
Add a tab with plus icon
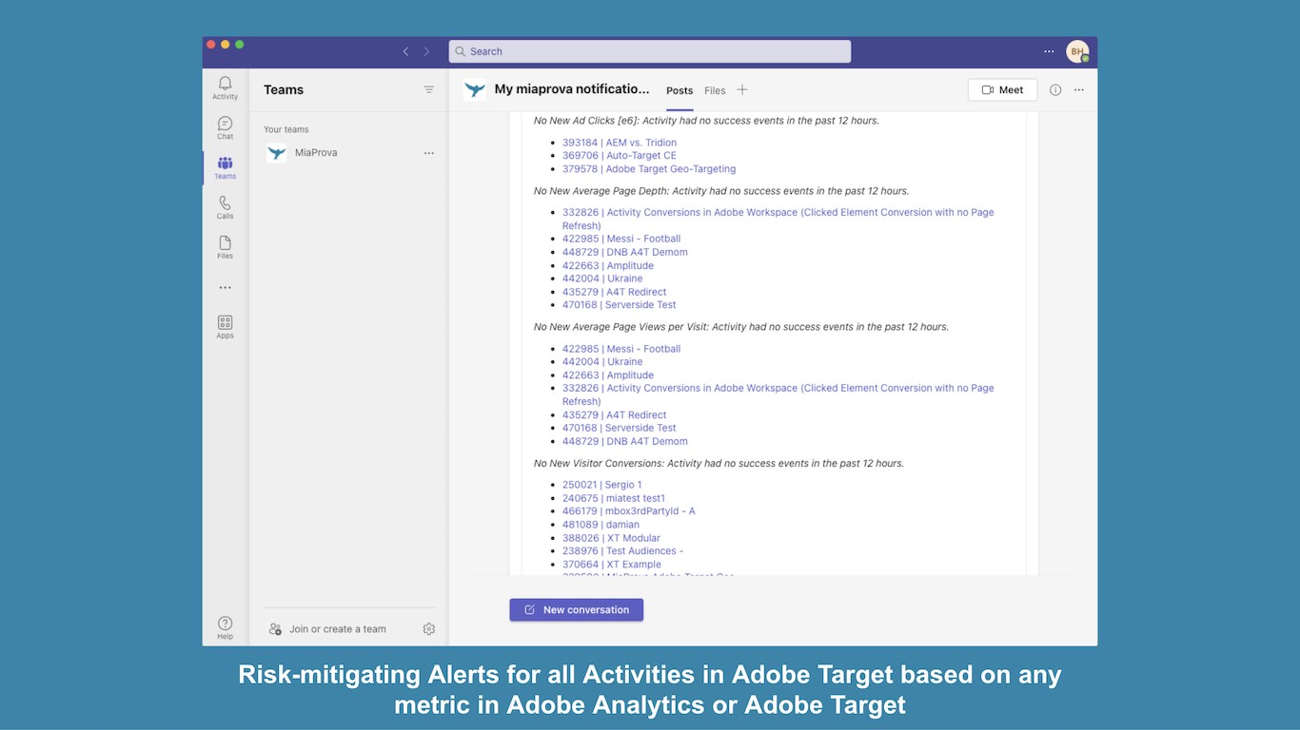tap(742, 89)
